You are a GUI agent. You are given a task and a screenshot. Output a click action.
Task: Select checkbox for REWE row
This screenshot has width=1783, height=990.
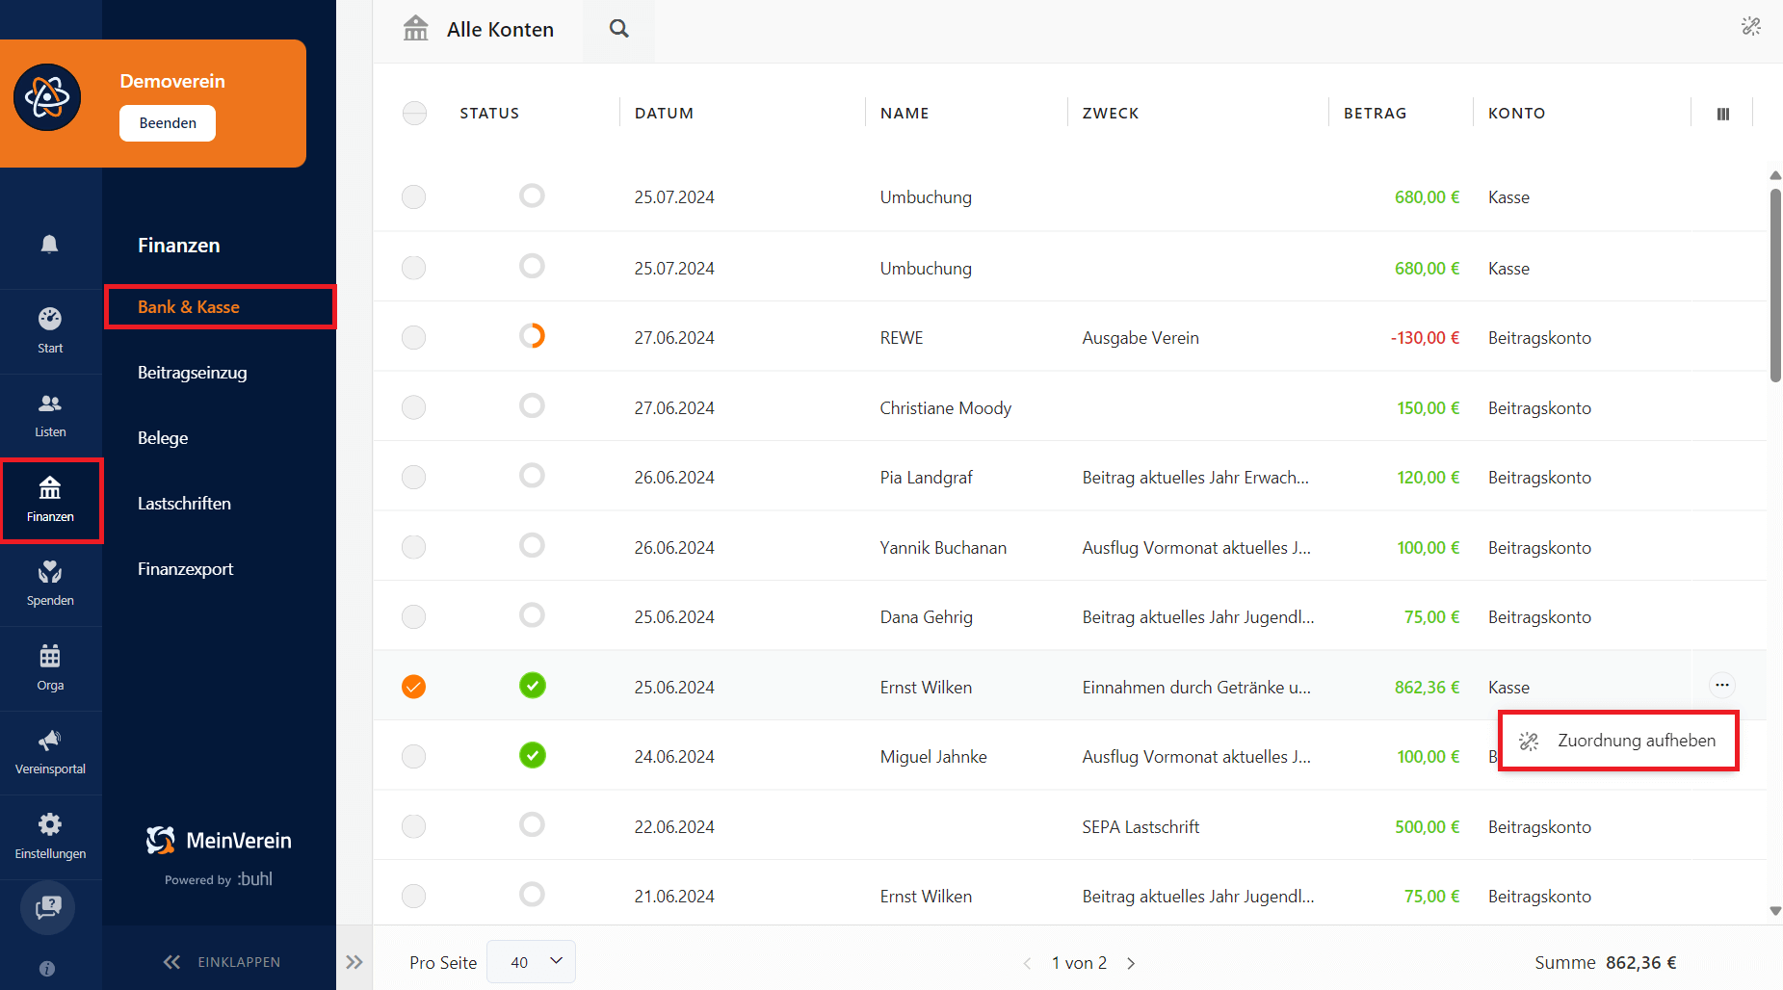pos(414,338)
